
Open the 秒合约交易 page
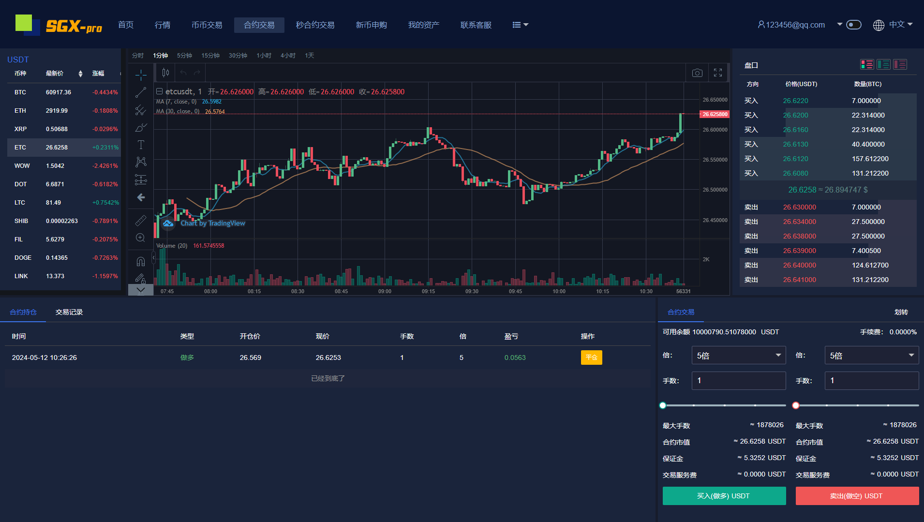315,25
